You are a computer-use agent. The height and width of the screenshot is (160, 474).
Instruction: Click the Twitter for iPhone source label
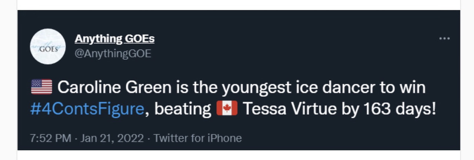[198, 138]
